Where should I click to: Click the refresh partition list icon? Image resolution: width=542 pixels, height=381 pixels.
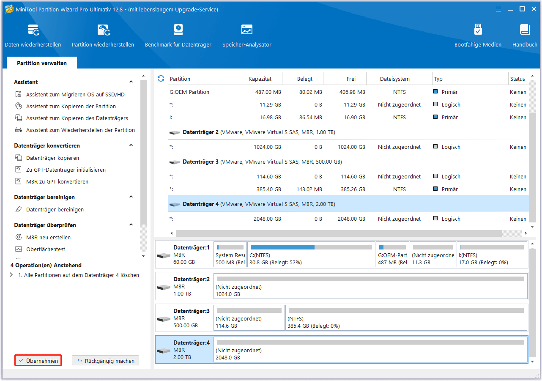(x=161, y=79)
